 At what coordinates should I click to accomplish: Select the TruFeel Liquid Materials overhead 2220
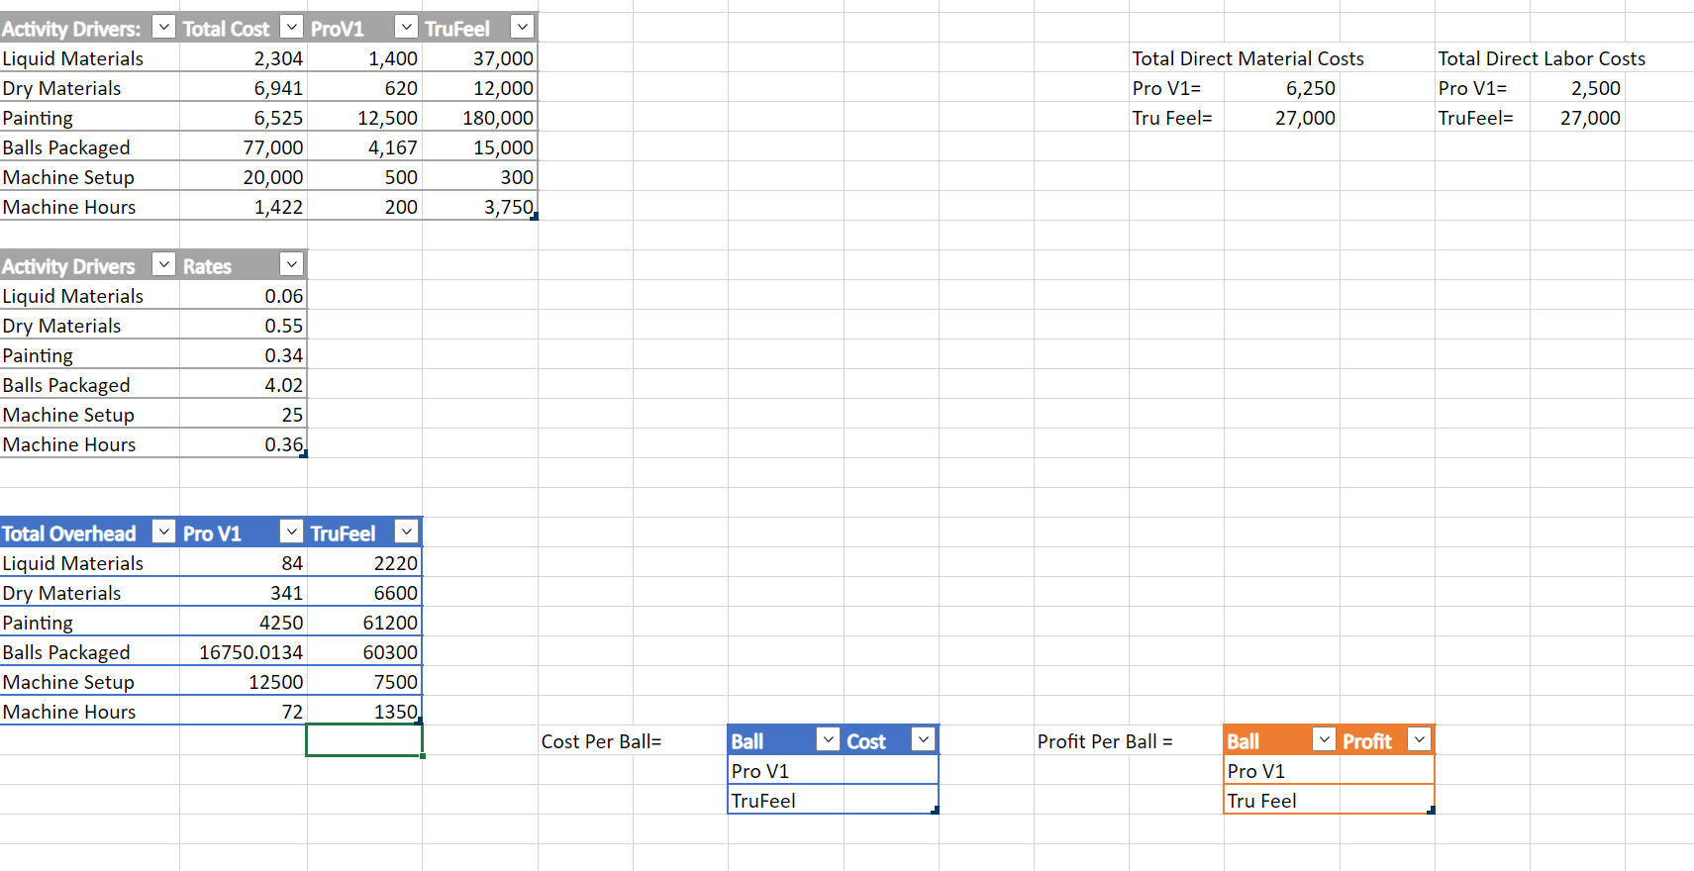point(365,563)
